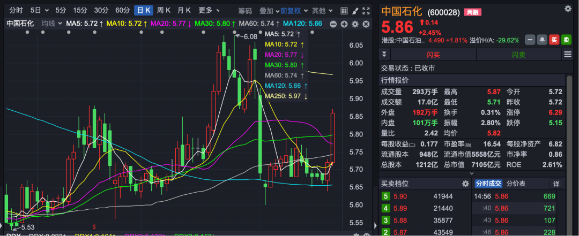This screenshot has height=236, width=579.
Task: Click the green 卖 sell icon
Action: click(566, 40)
